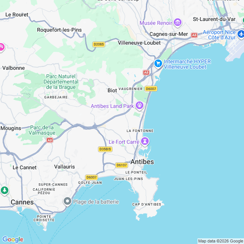Click the Villeneuve-Loubet town label
This screenshot has height=244, width=244.
(x=139, y=43)
